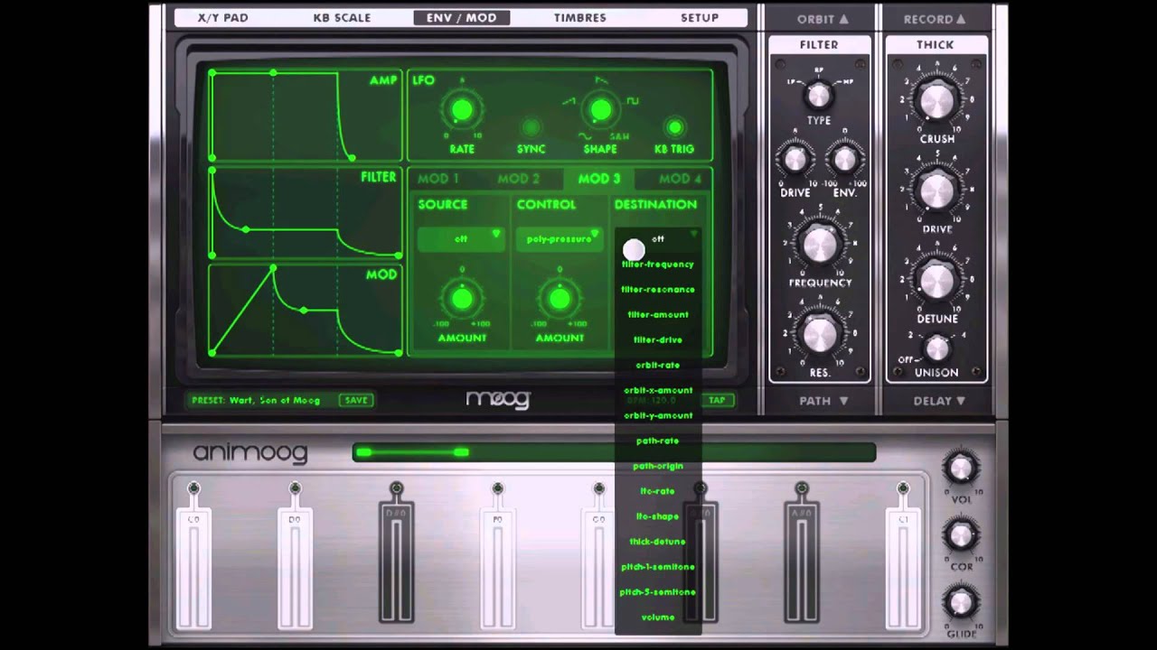Viewport: 1157px width, 650px height.
Task: Open the SOURCE dropdown set to off
Action: point(461,239)
